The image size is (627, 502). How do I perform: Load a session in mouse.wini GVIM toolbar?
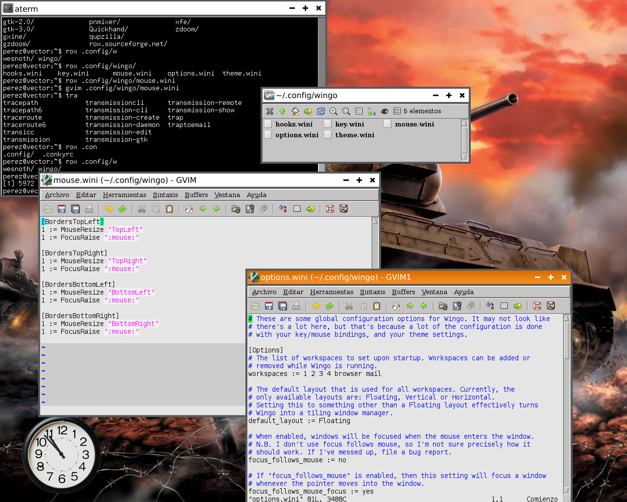(236, 209)
